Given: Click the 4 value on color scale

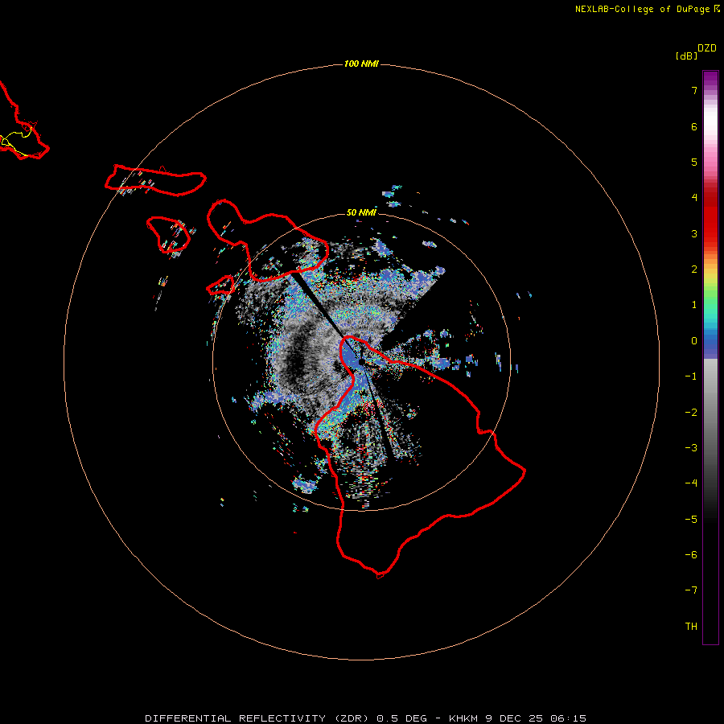Looking at the screenshot, I should (x=694, y=198).
